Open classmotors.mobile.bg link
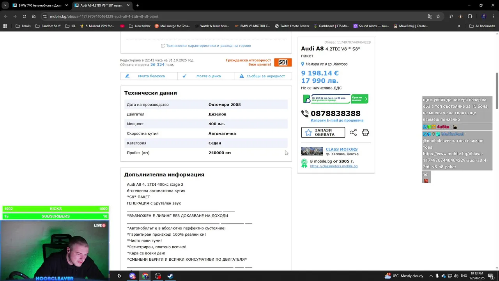The height and width of the screenshot is (281, 499). [334, 166]
